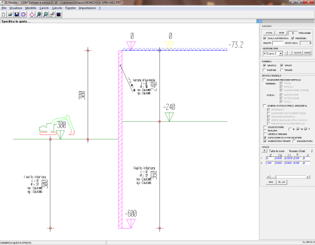315x245 pixels.
Task: Click the zoom out magnifier icon
Action: [x=45, y=14]
